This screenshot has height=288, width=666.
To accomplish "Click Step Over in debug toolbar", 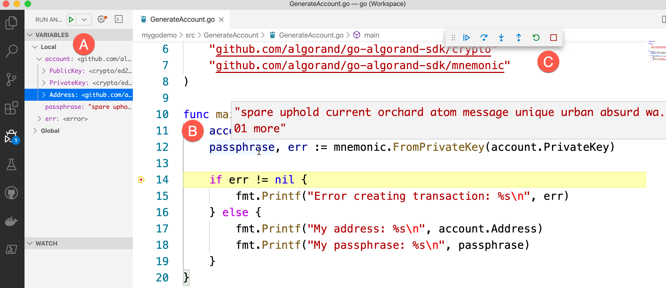I will 484,38.
